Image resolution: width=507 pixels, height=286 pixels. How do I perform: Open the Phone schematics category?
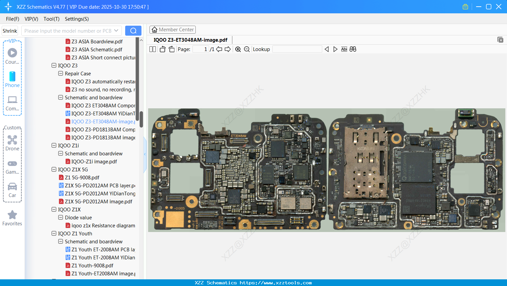pos(12,80)
